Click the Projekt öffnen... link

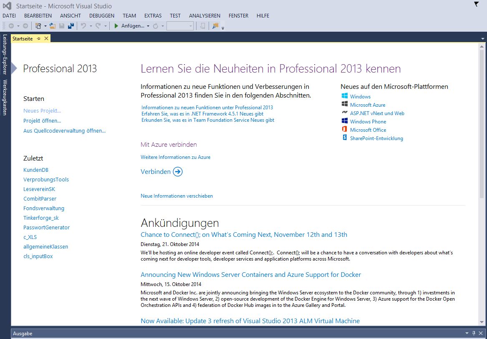pyautogui.click(x=42, y=121)
